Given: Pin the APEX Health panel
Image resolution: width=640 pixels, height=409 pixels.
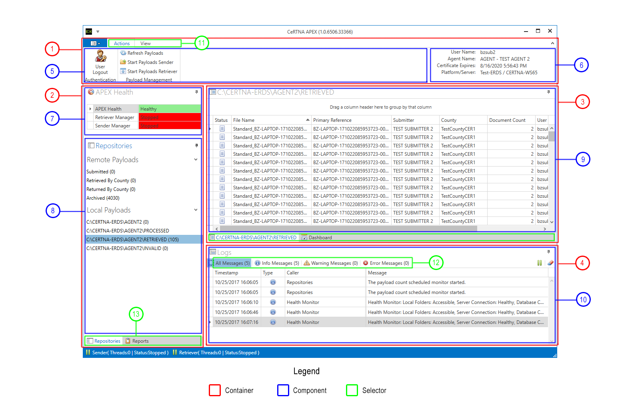Looking at the screenshot, I should [x=196, y=92].
